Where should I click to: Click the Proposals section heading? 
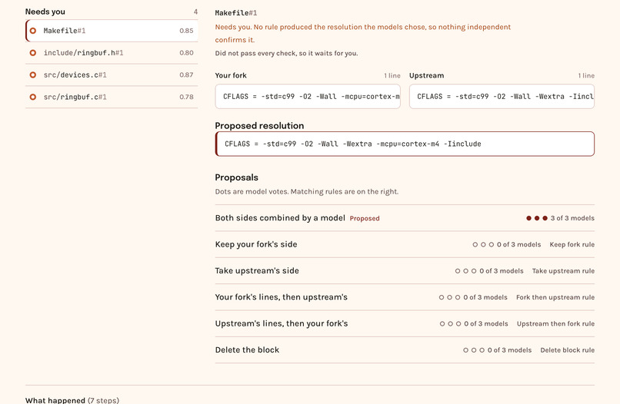click(236, 177)
